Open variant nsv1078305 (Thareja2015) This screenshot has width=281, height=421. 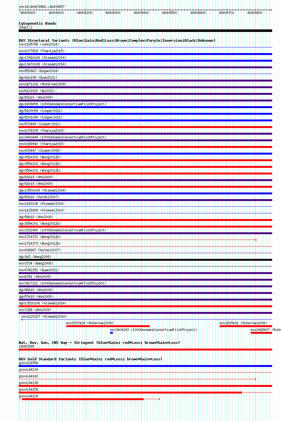(42, 131)
